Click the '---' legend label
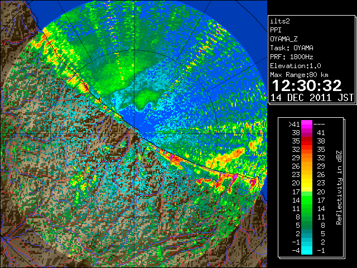This screenshot has width=357, height=268. tap(319, 124)
